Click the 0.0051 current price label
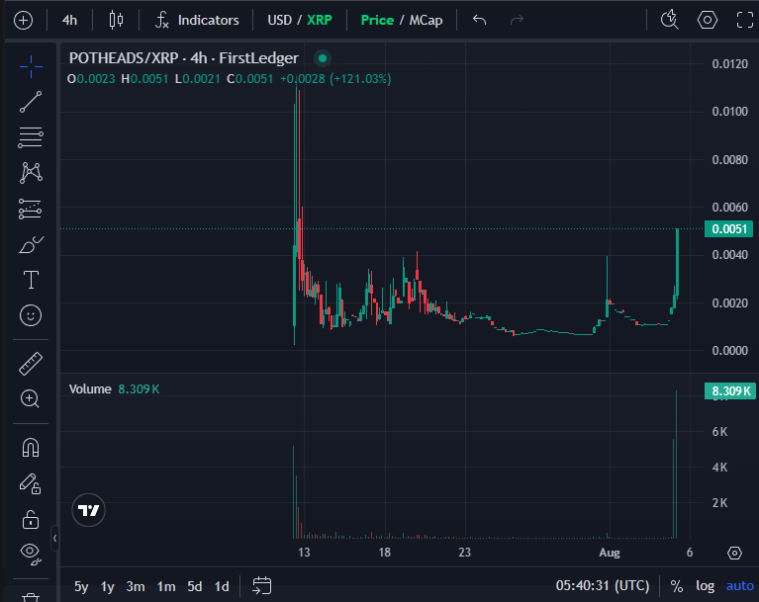 point(728,228)
